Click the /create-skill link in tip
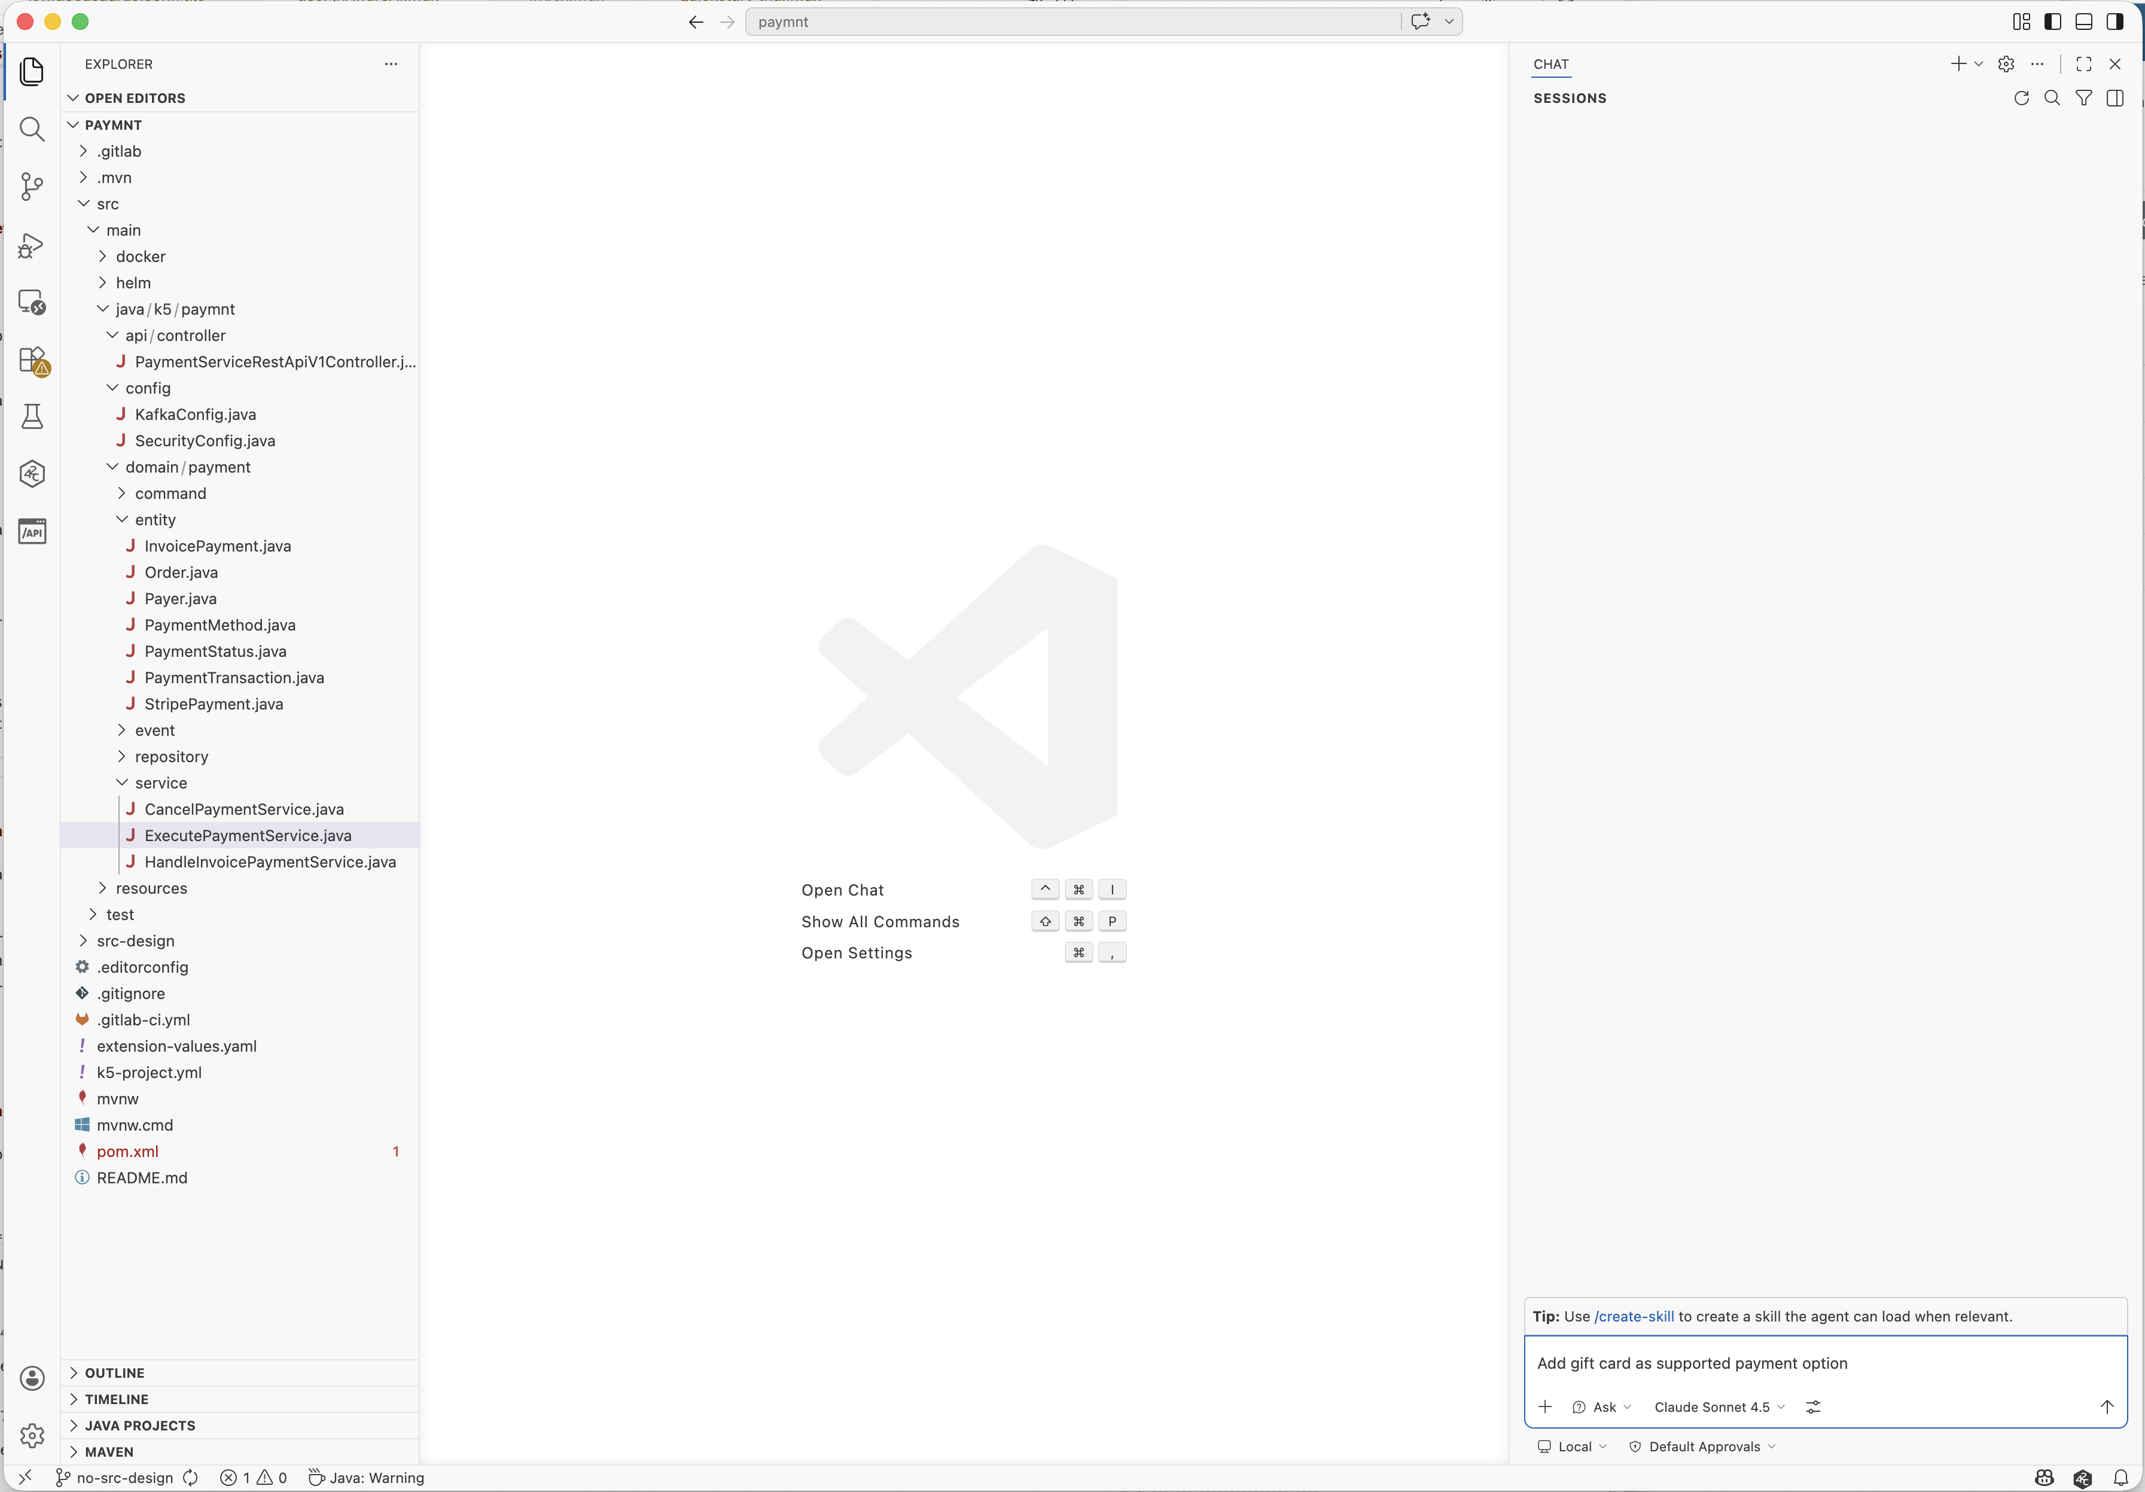Viewport: 2145px width, 1492px height. pos(1634,1316)
